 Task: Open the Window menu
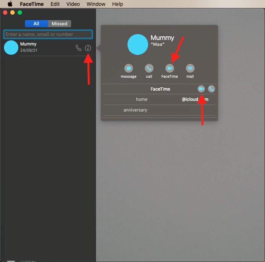(x=96, y=4)
